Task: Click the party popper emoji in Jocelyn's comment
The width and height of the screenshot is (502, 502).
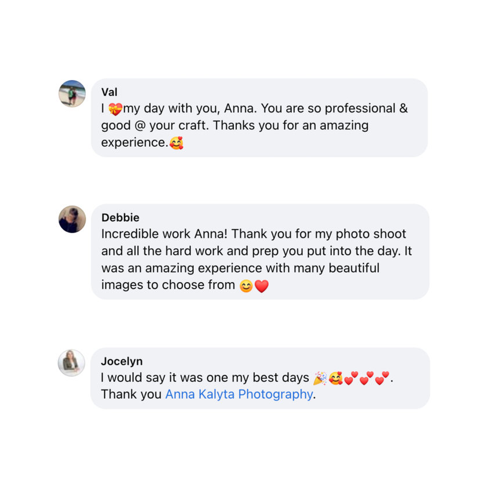Action: pos(320,378)
